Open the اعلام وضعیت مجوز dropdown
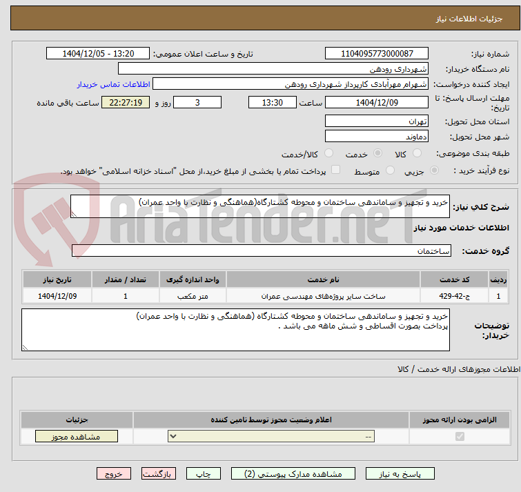521x492 pixels. [x=271, y=436]
